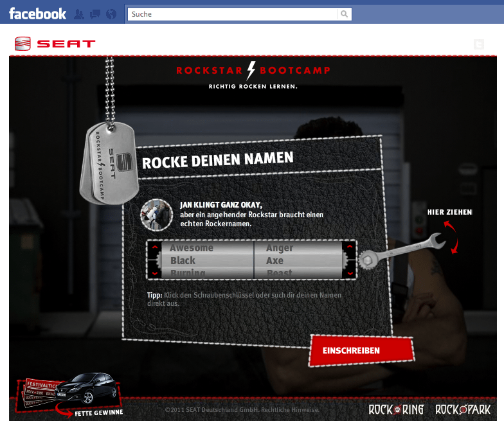
Task: Click down arrow of first name reel
Action: coord(154,273)
